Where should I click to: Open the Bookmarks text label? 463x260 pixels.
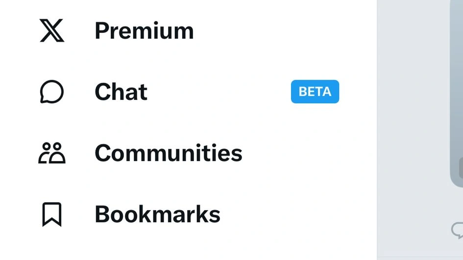tap(157, 214)
